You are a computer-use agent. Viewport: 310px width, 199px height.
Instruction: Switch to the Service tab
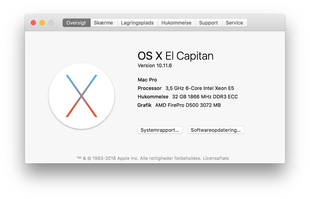[234, 23]
